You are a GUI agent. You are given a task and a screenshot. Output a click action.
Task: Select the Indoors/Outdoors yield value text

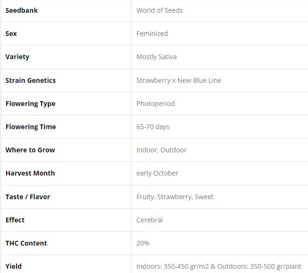218,266
